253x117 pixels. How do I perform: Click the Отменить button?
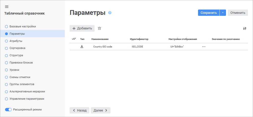[238, 13]
